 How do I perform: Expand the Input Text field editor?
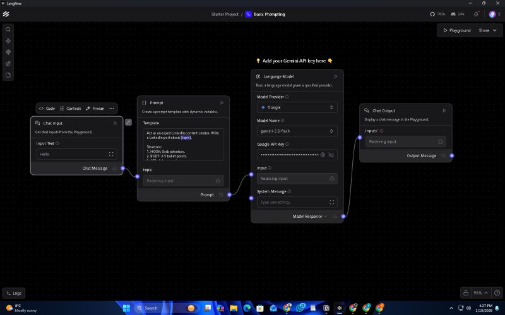pos(111,154)
